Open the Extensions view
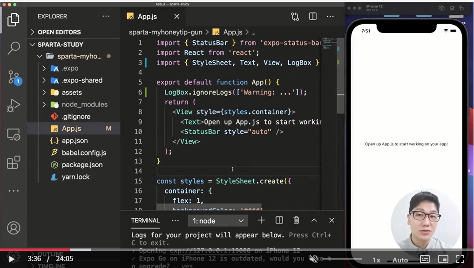 (x=14, y=163)
